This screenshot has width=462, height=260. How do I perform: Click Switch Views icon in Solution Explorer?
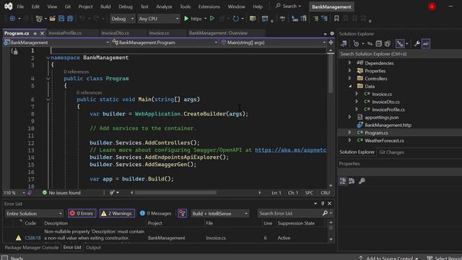(344, 44)
